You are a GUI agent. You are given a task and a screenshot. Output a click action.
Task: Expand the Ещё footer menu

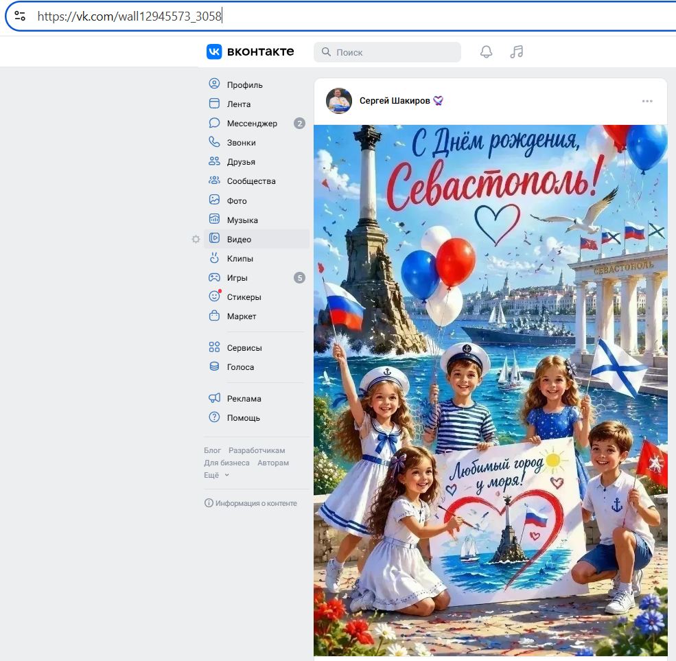[216, 475]
